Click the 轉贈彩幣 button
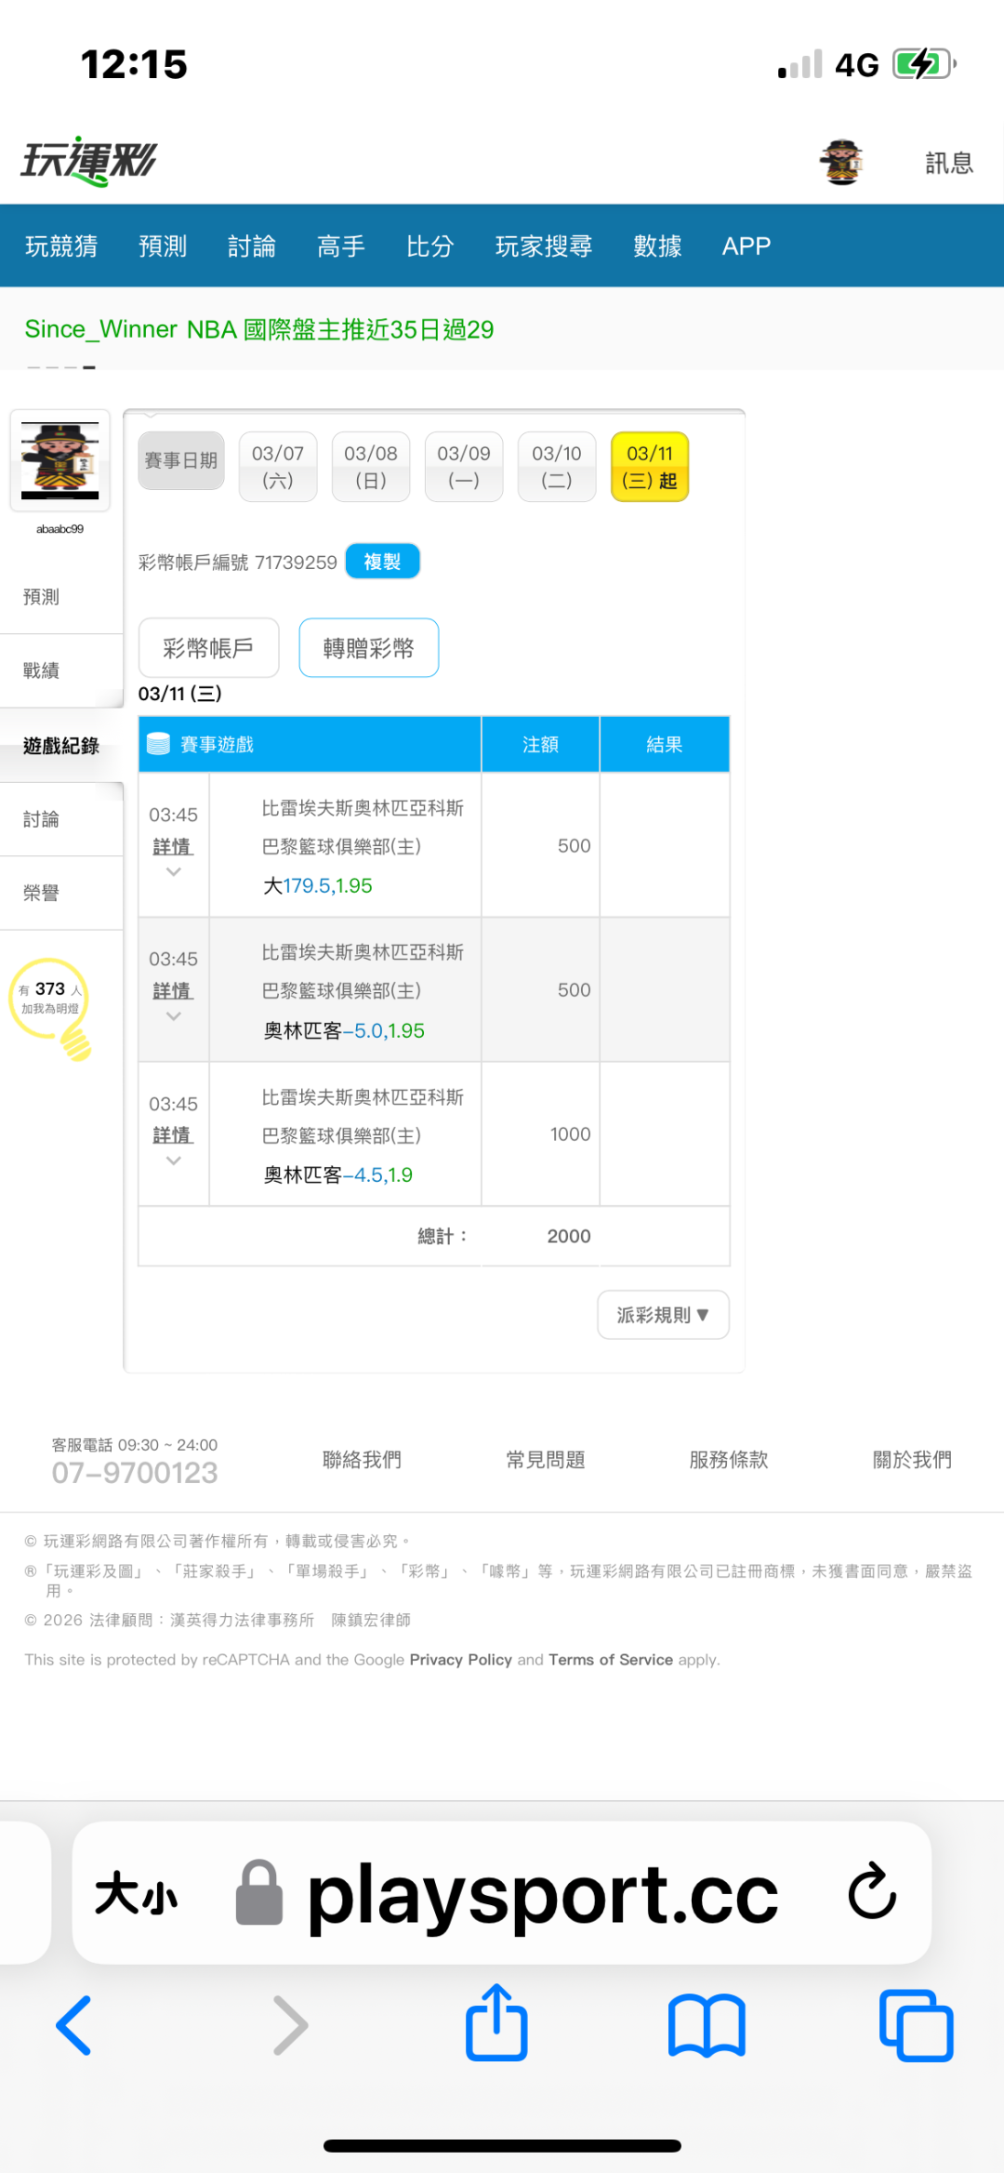Image resolution: width=1004 pixels, height=2173 pixels. 368,648
